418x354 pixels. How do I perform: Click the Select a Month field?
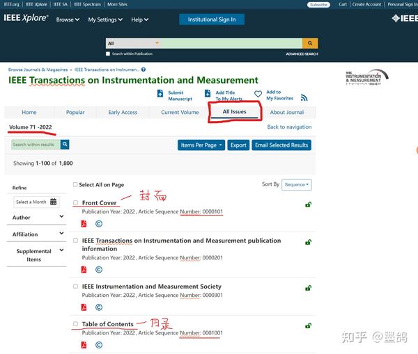36,202
